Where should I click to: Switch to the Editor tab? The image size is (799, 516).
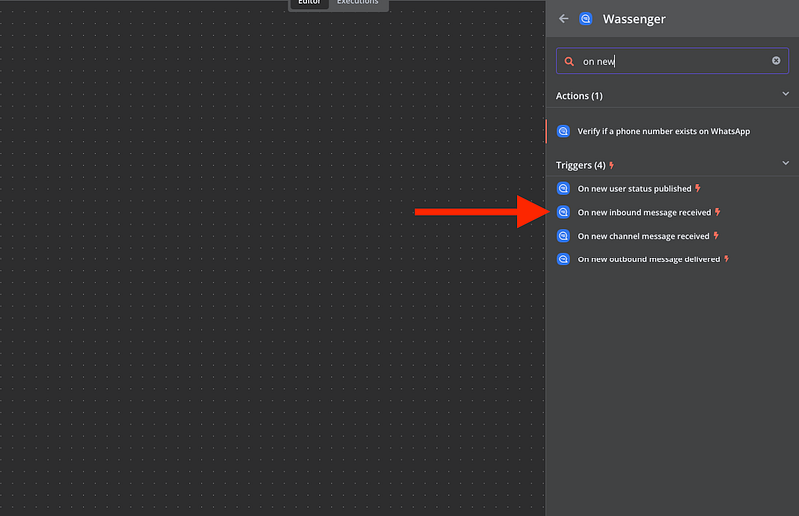click(308, 3)
